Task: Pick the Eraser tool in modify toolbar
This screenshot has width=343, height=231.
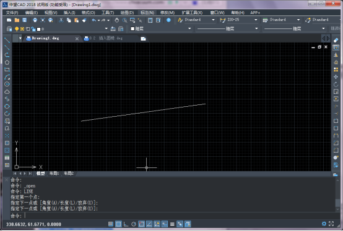Action: 336,40
